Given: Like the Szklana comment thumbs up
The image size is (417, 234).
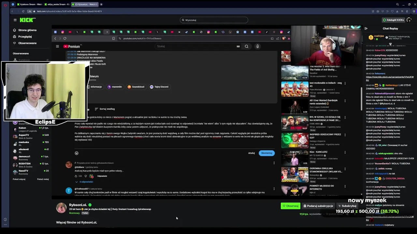Looking at the screenshot, I should [76, 176].
